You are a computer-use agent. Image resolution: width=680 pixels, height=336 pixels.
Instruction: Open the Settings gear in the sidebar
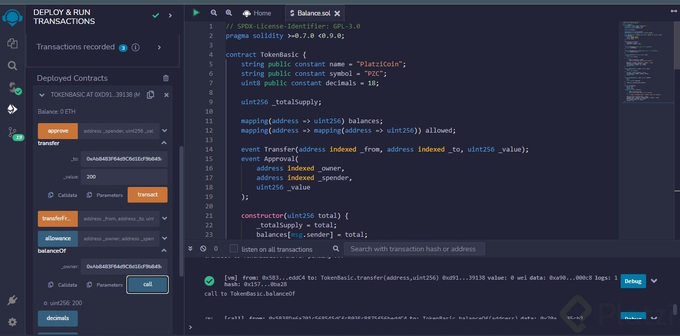point(12,322)
